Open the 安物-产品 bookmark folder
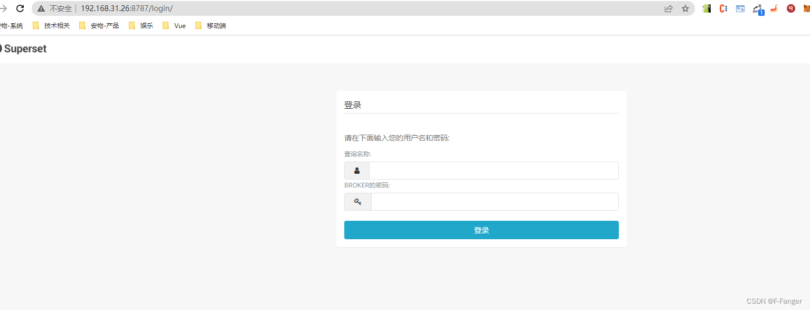Screen dimensions: 810x310 click(x=99, y=25)
